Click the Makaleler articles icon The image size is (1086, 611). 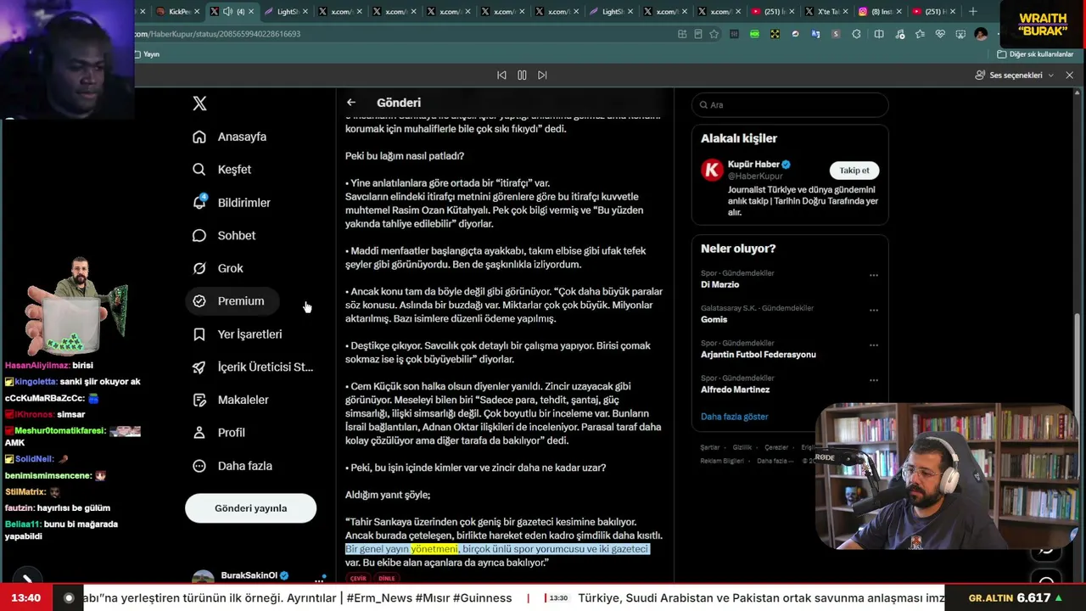tap(199, 400)
